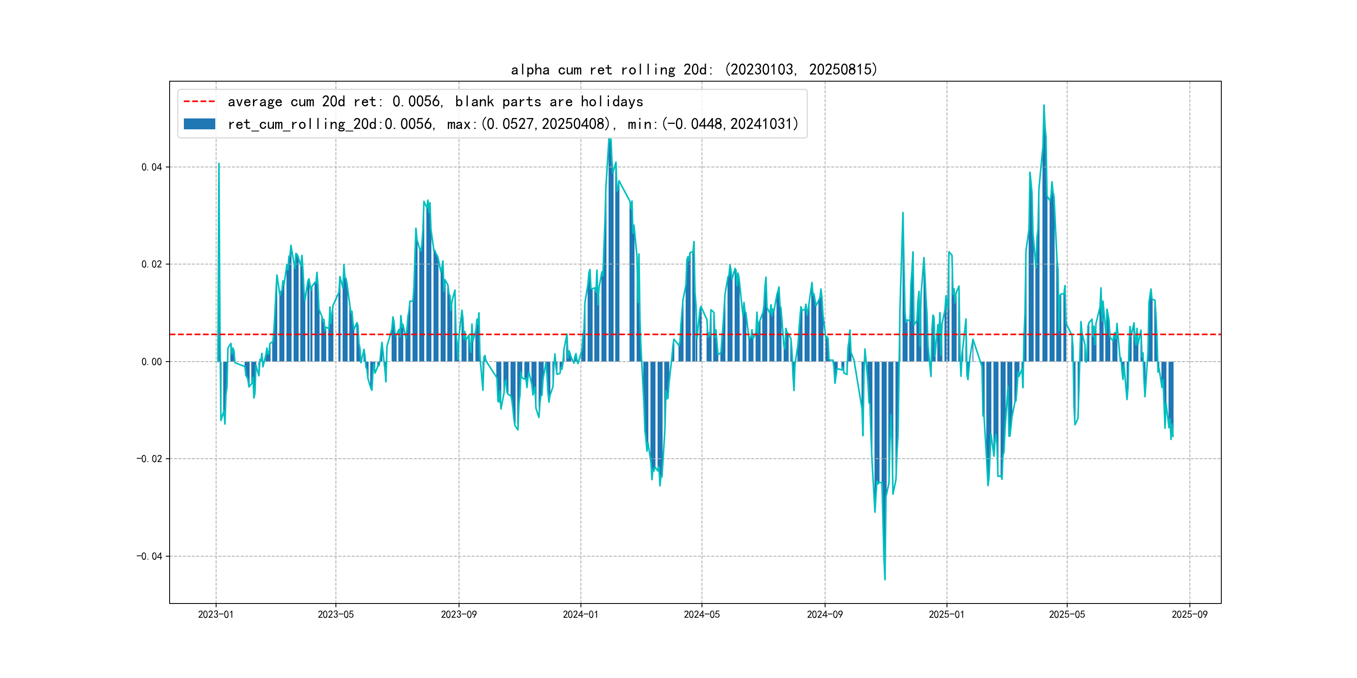Click the -0.04 y-axis tick label
The height and width of the screenshot is (678, 1357).
pos(149,556)
